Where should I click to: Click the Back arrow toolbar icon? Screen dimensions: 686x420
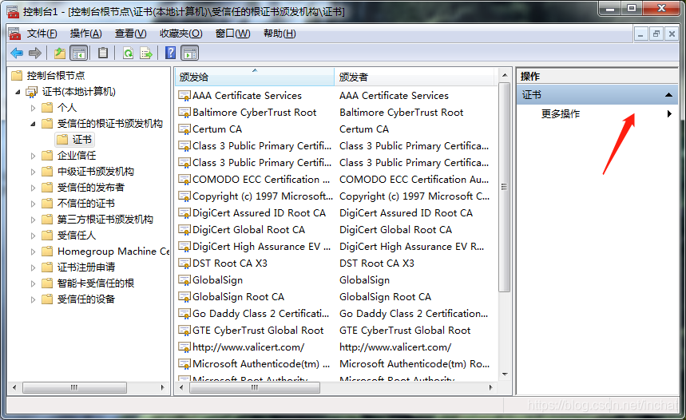coord(17,53)
